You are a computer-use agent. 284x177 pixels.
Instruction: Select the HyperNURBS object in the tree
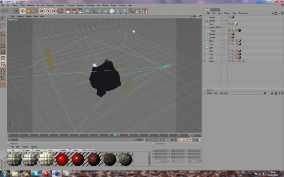click(214, 27)
